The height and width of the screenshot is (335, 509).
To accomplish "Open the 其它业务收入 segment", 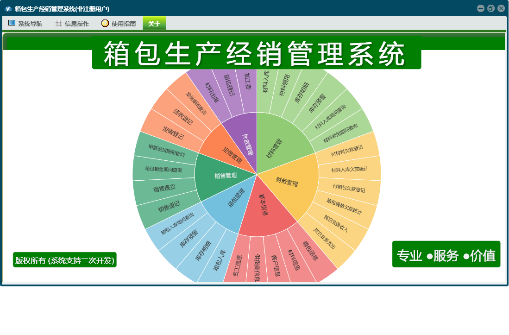I will point(335,223).
